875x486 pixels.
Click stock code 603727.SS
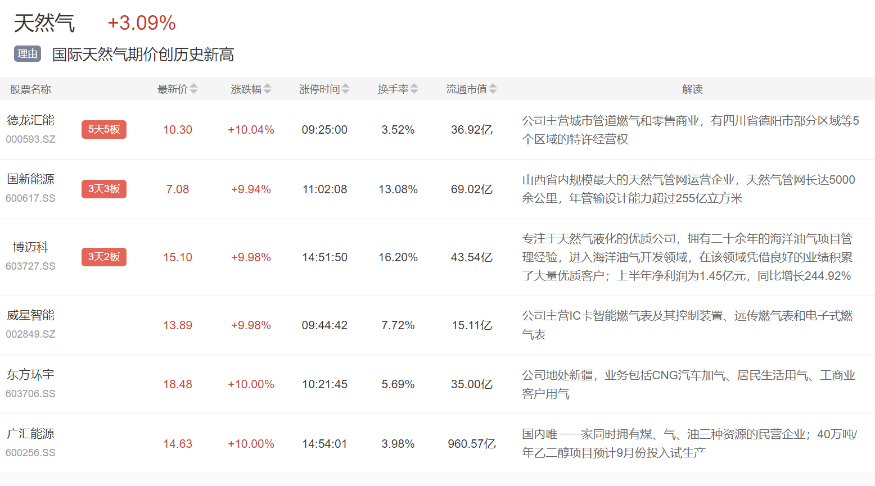[x=31, y=266]
